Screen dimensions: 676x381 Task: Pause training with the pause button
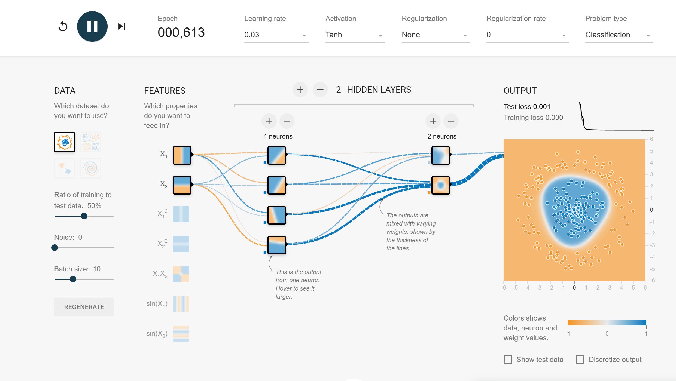(92, 26)
